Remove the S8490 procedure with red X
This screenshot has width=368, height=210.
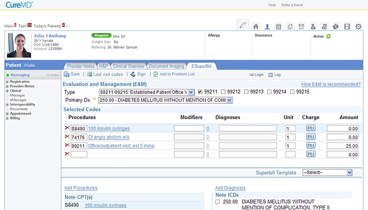[67, 128]
